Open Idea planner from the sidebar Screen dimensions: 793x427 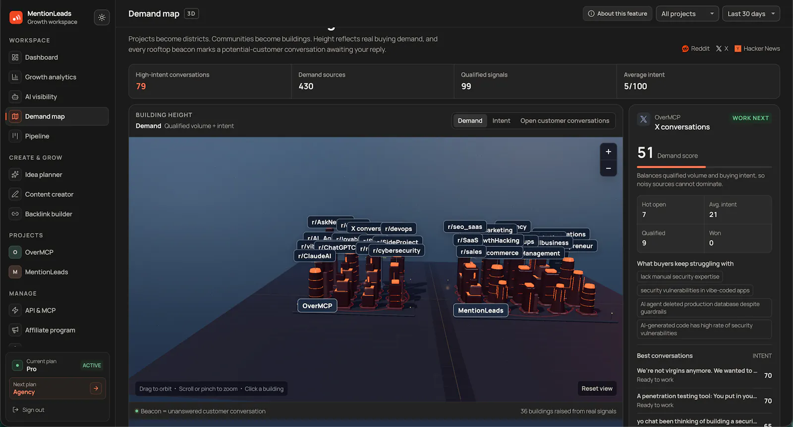coord(57,175)
